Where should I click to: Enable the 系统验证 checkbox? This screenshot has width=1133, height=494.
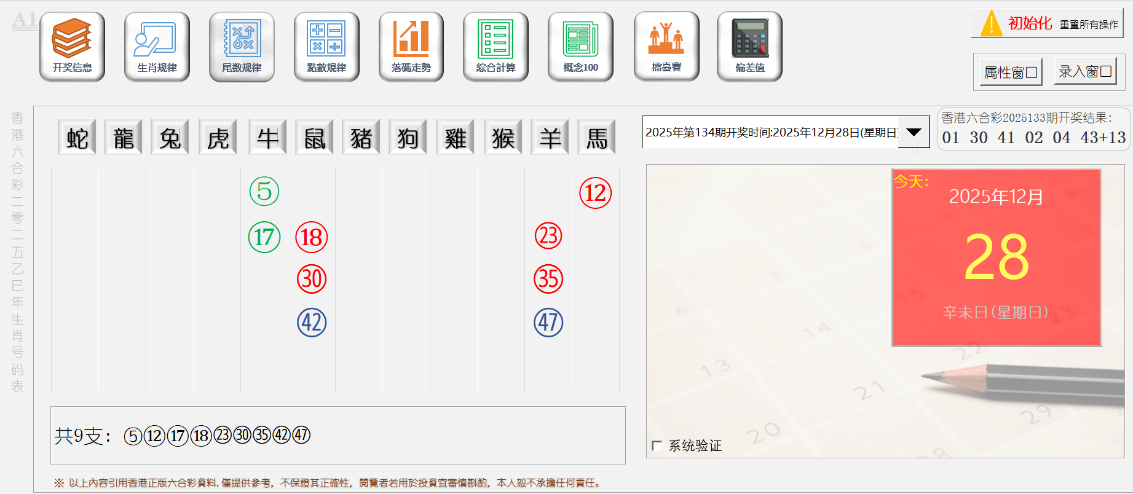point(657,446)
